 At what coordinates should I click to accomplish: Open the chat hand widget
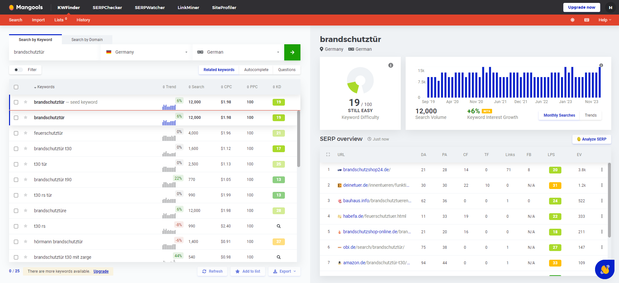click(604, 269)
